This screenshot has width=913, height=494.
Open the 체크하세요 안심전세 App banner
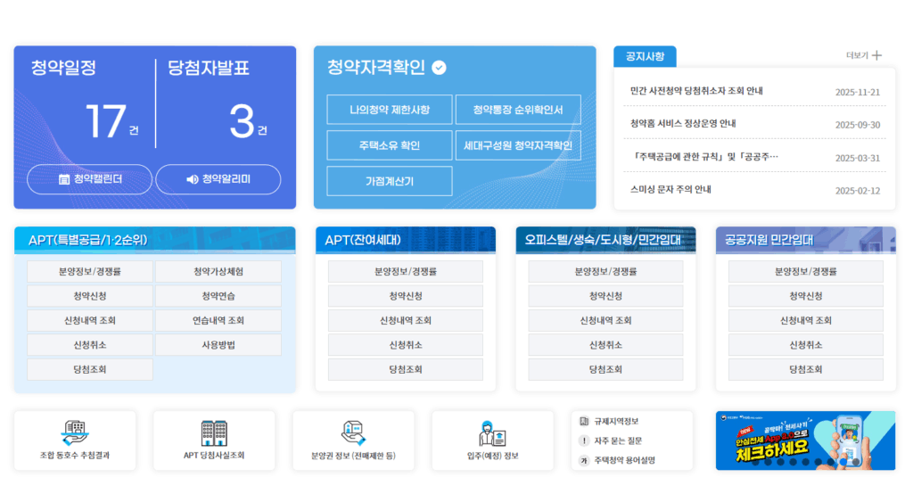[805, 440]
